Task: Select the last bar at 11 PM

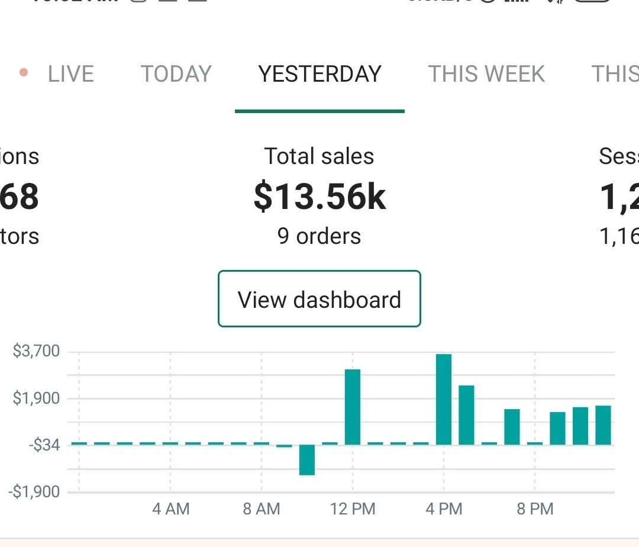Action: (x=603, y=424)
